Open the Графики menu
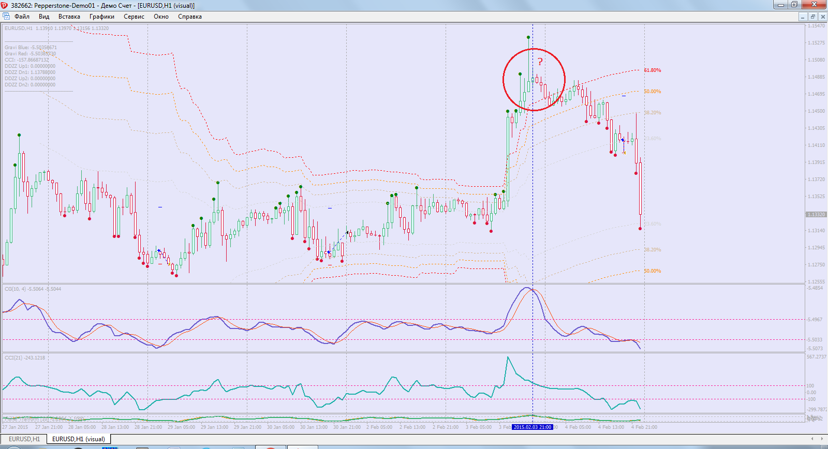828x449 pixels. (x=102, y=17)
